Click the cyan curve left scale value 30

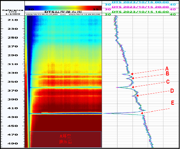point(108,5)
